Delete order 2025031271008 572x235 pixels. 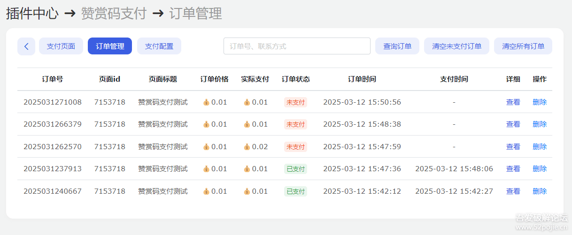point(540,102)
